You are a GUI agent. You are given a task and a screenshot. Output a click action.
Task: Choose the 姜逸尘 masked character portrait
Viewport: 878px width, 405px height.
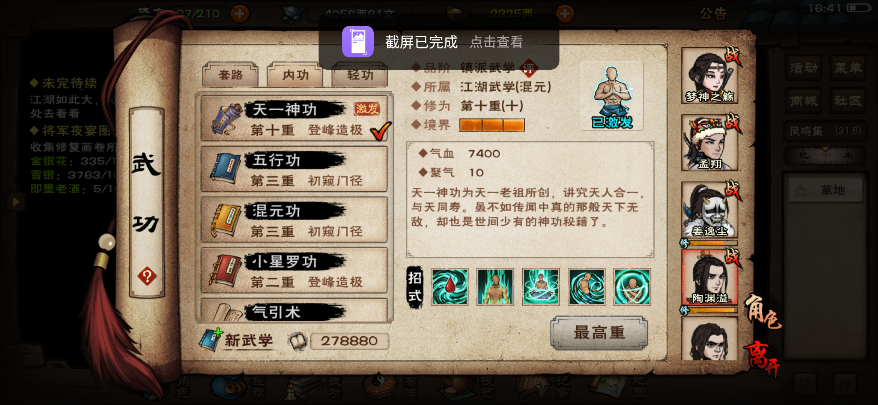(x=710, y=210)
